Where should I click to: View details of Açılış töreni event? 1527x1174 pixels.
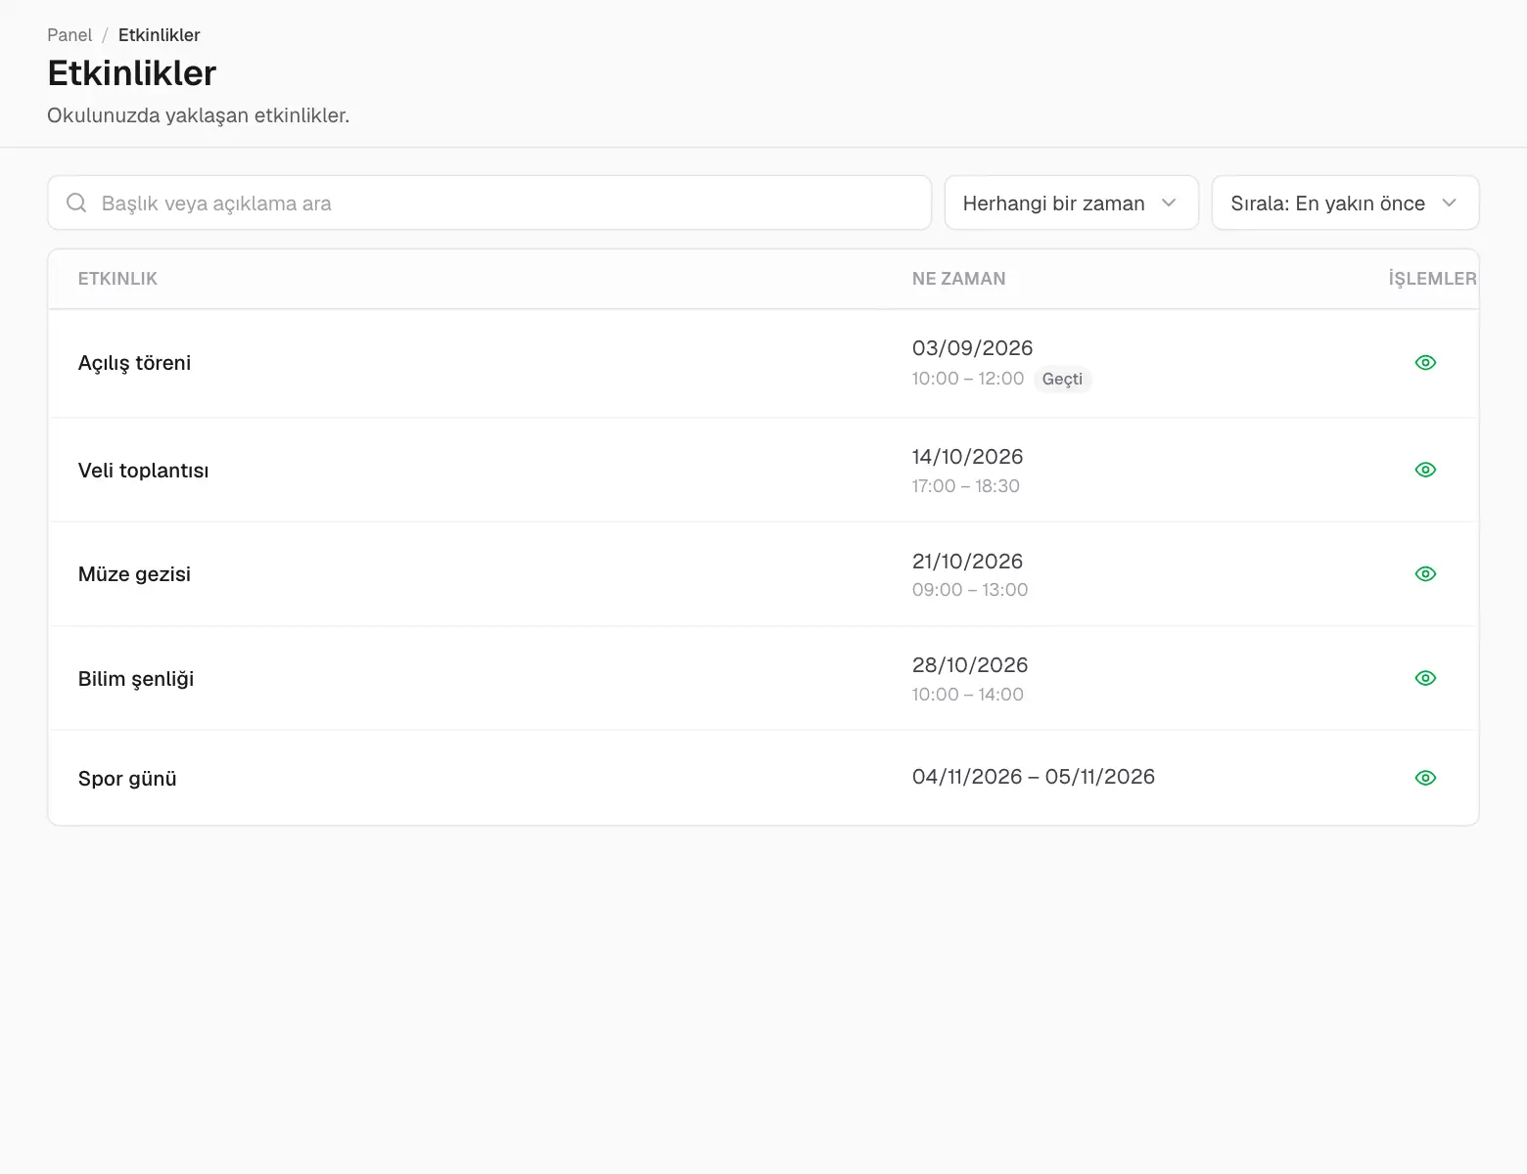pos(1425,363)
